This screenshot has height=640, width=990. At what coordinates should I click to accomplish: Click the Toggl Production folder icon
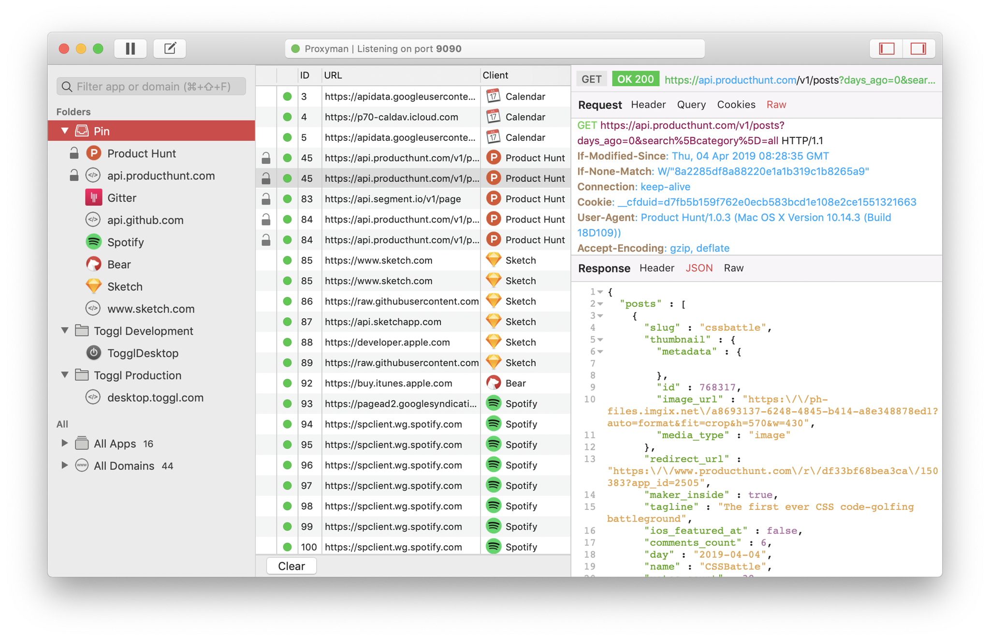tap(82, 375)
